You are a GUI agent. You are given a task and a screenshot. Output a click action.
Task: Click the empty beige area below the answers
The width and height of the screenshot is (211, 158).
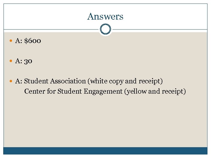(x=105, y=123)
